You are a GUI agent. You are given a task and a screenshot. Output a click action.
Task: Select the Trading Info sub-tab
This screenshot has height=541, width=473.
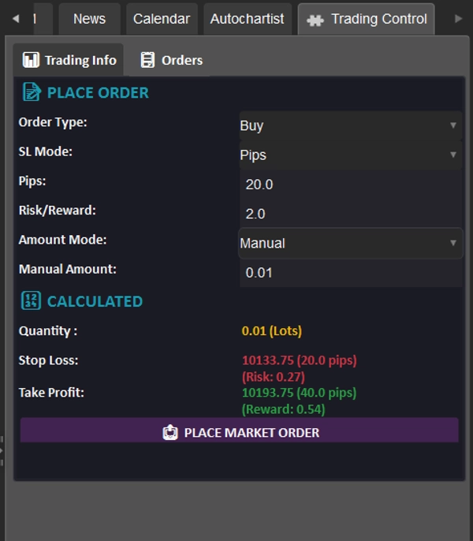pos(69,60)
